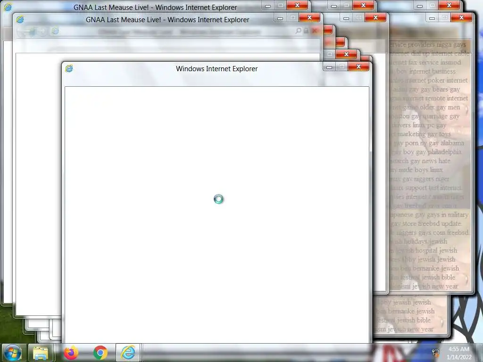Image resolution: width=483 pixels, height=362 pixels.
Task: Click the 4:55 AM taskbar clock
Action: (x=458, y=349)
